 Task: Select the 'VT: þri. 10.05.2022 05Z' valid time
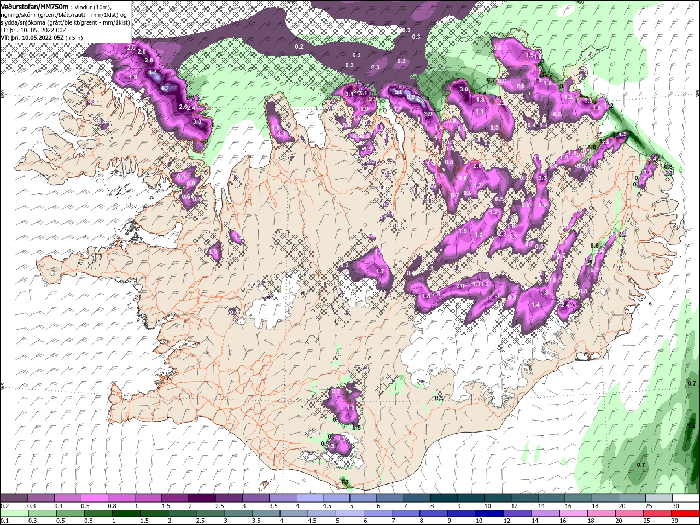click(32, 38)
